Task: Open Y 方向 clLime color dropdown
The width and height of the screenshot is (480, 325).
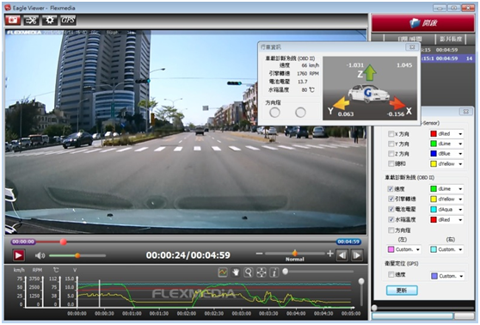Action: 446,144
